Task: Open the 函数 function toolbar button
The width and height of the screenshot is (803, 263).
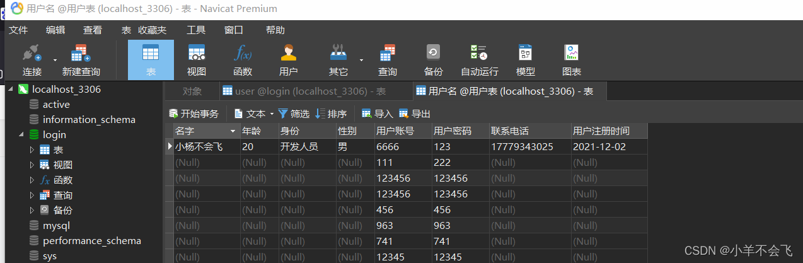Action: point(243,60)
